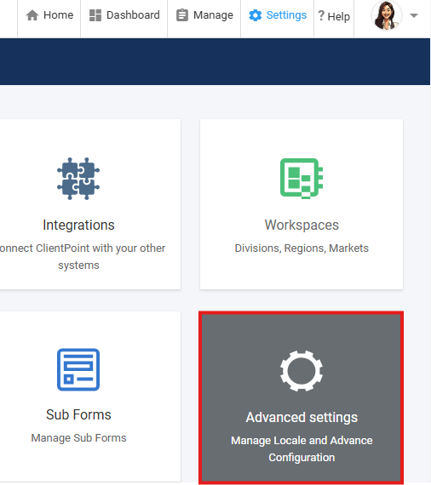The height and width of the screenshot is (485, 431).
Task: Go to the Dashboard menu item
Action: click(x=124, y=15)
